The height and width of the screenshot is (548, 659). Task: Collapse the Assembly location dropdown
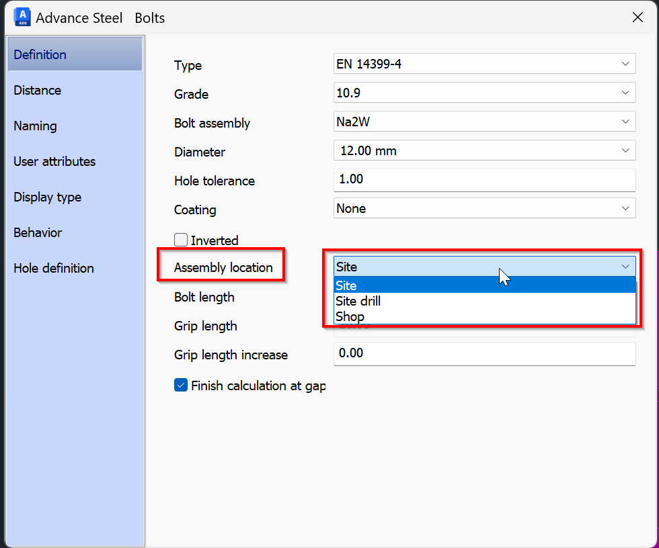click(x=625, y=267)
